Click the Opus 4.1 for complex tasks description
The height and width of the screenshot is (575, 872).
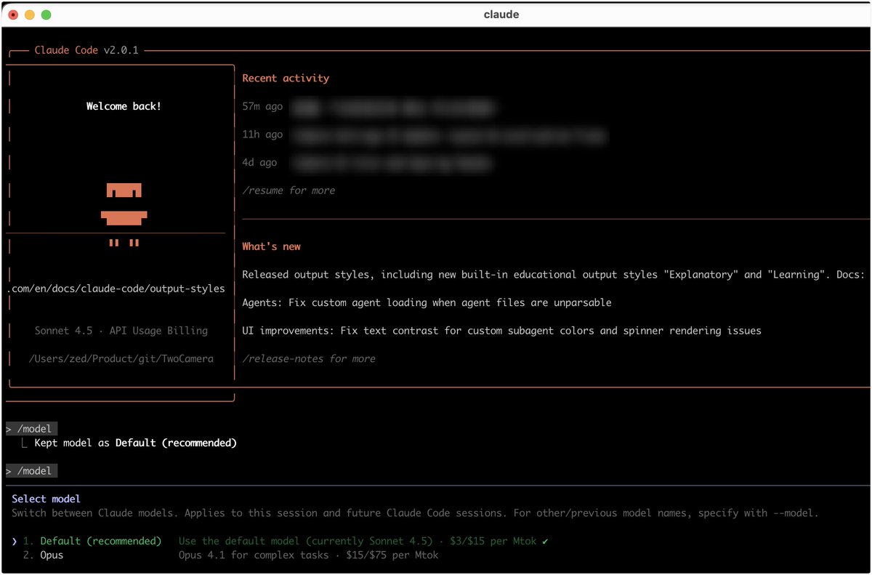[x=309, y=555]
